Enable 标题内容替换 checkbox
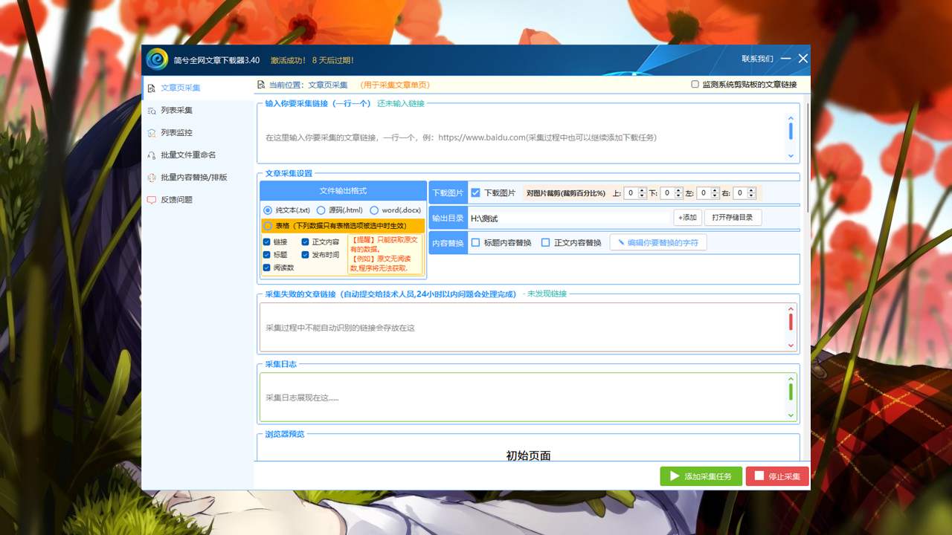The image size is (952, 535). (476, 242)
